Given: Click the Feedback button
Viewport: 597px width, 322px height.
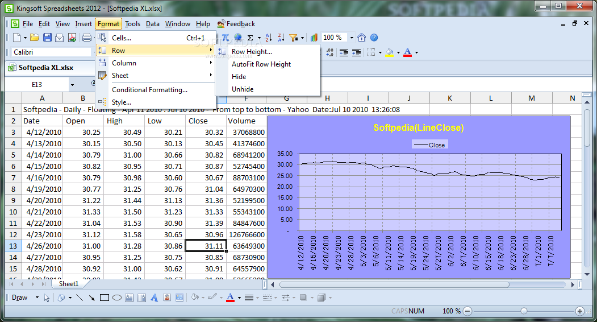Looking at the screenshot, I should (236, 24).
